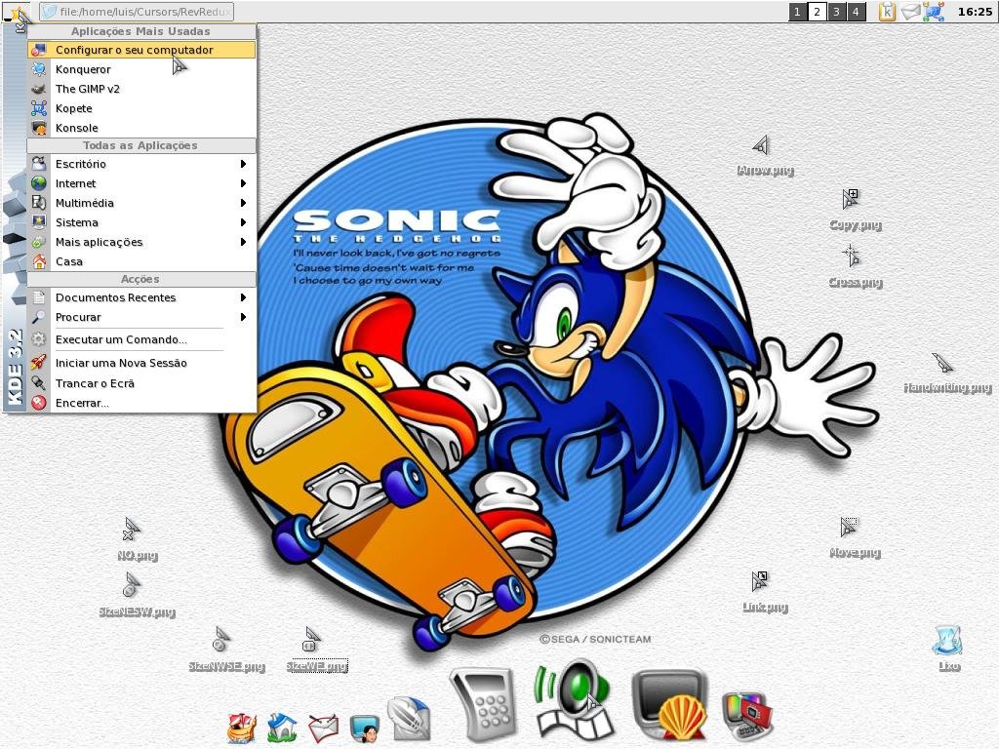This screenshot has height=749, width=999.
Task: Switch to virtual desktop 3
Action: point(836,12)
